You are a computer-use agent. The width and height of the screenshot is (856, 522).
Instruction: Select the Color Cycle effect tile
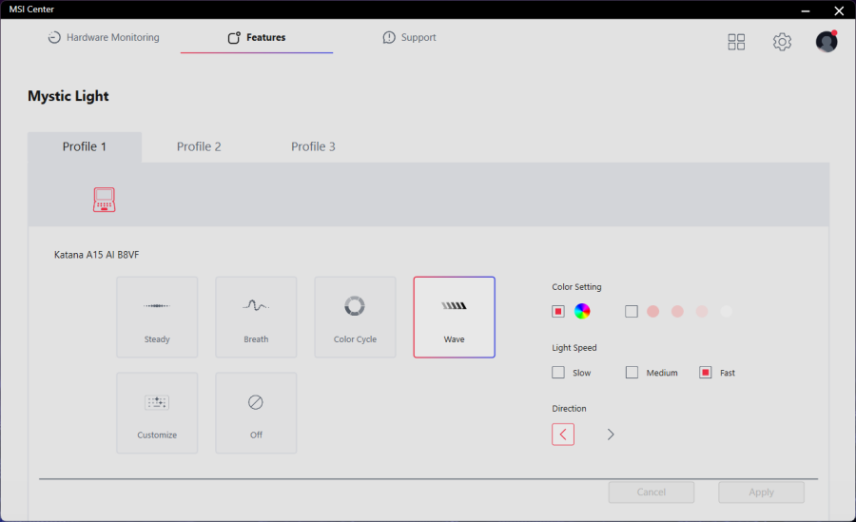(355, 317)
